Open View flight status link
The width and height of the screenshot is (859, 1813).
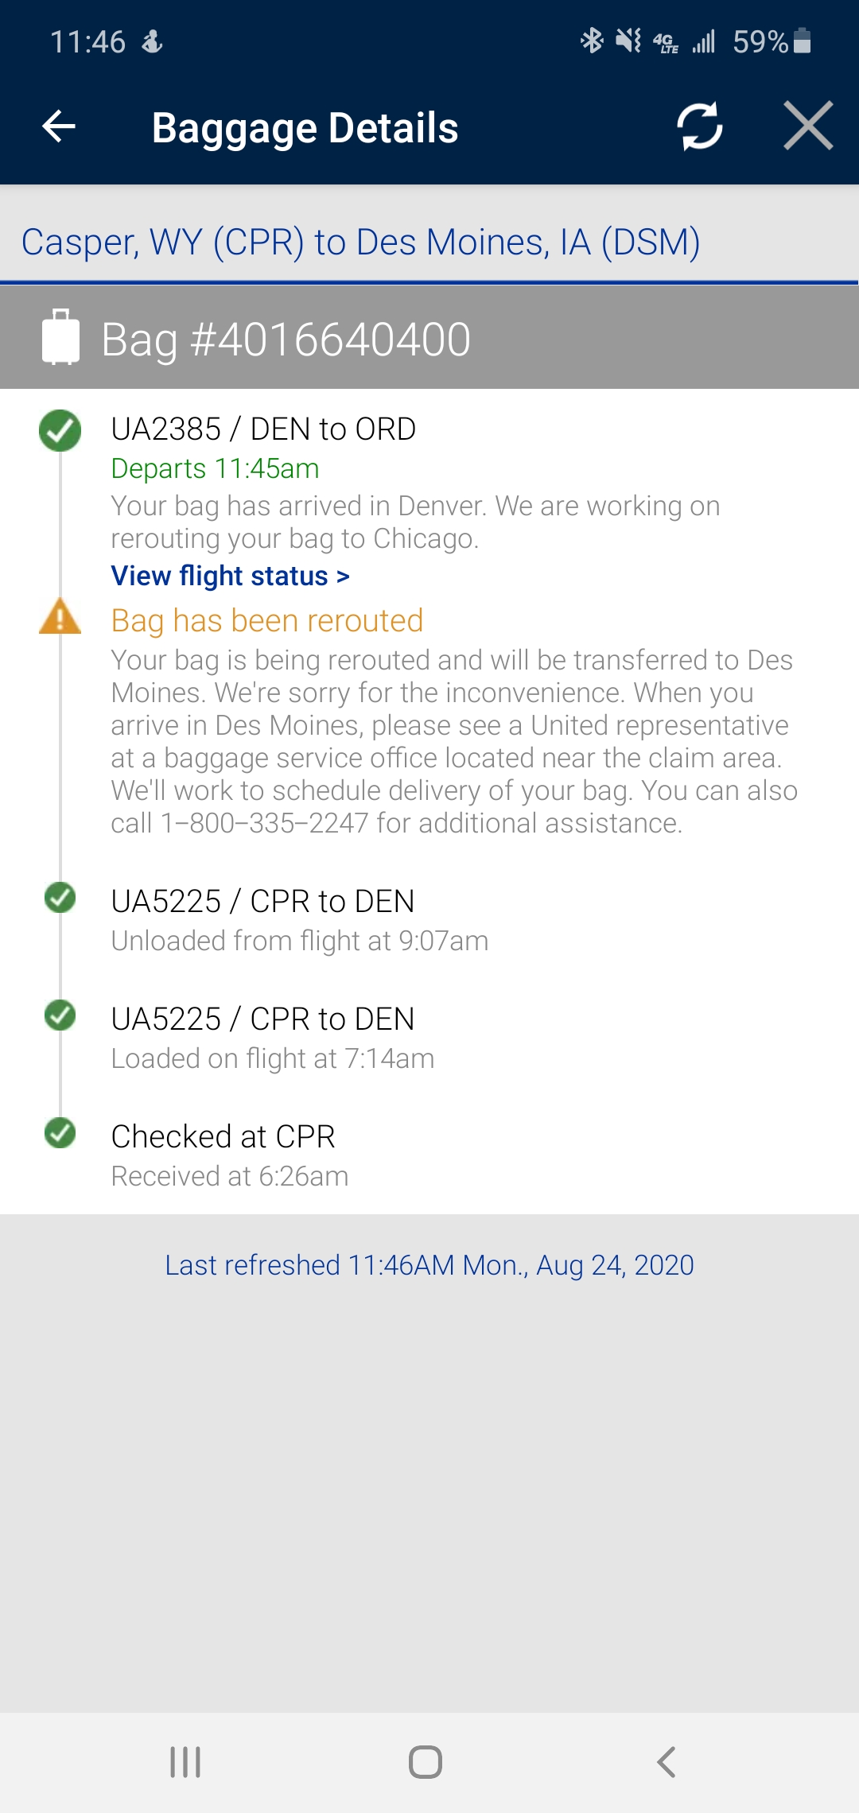click(230, 575)
